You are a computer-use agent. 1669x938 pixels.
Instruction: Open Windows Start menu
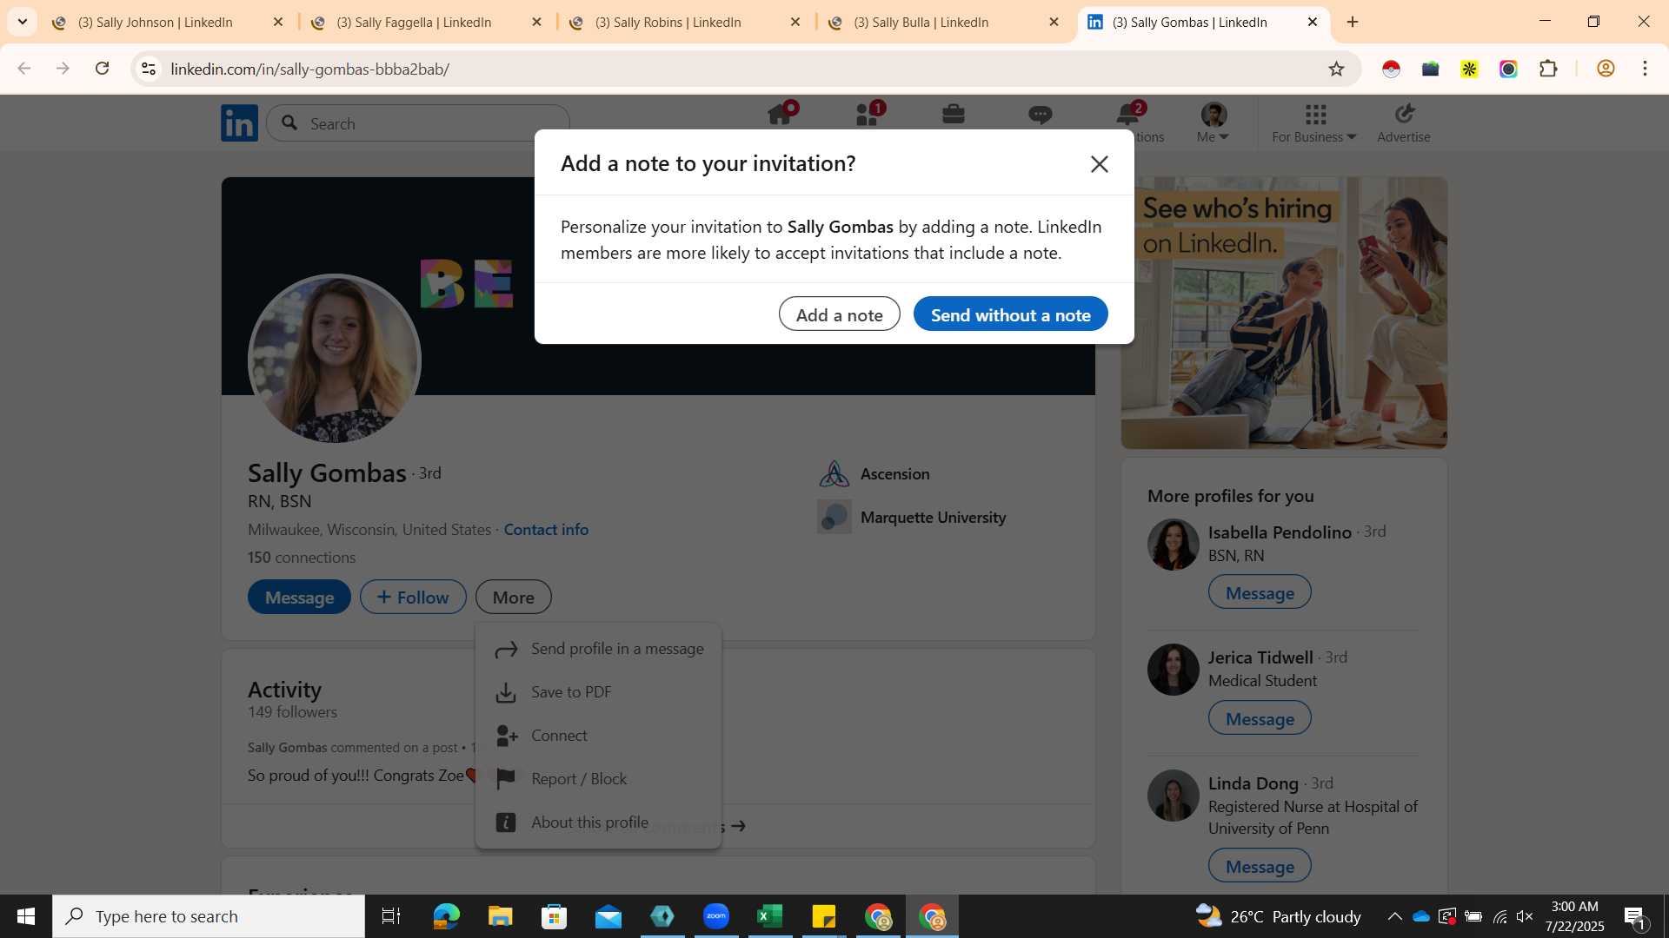[x=25, y=916]
